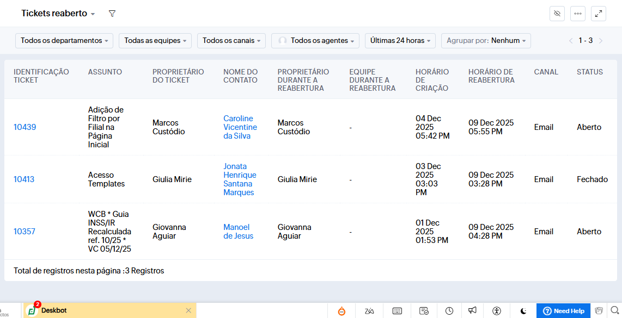Open keyboard shortcuts icon in bottom bar

397,311
